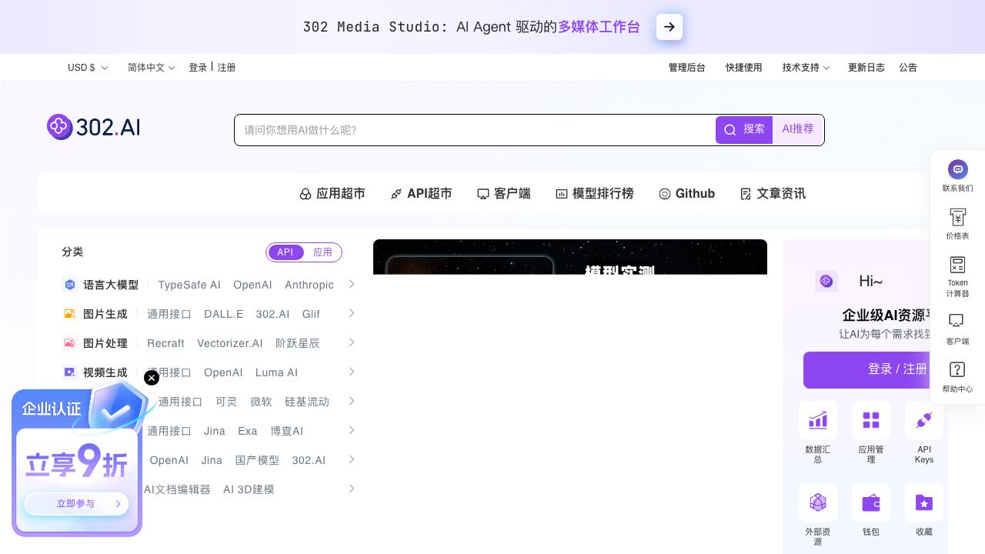Open the 文章资讯 nav tab
Screen dimensions: 985x554
pyautogui.click(x=773, y=194)
